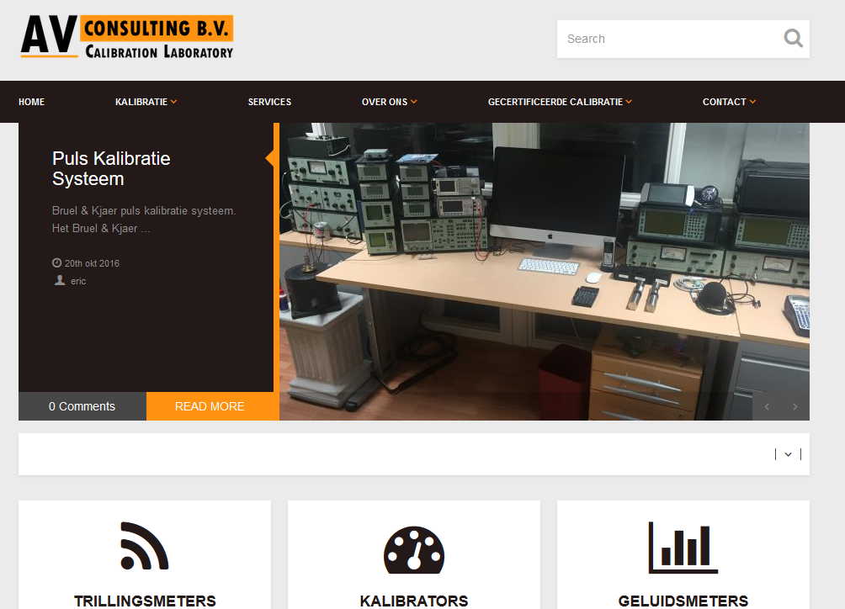
Task: Click the excerpt text starting 'Bruel & Kjaer puls'
Action: tap(144, 220)
